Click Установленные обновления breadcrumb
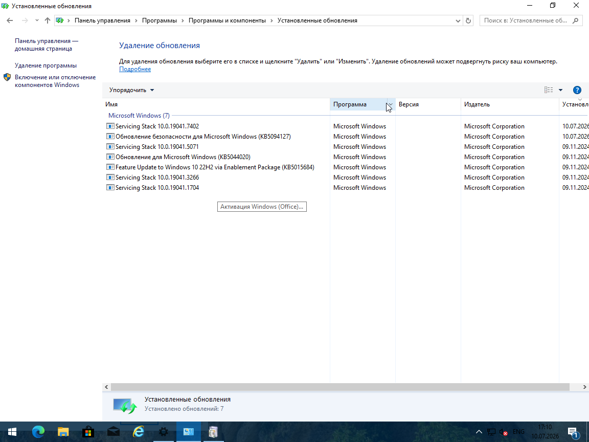 coord(317,20)
